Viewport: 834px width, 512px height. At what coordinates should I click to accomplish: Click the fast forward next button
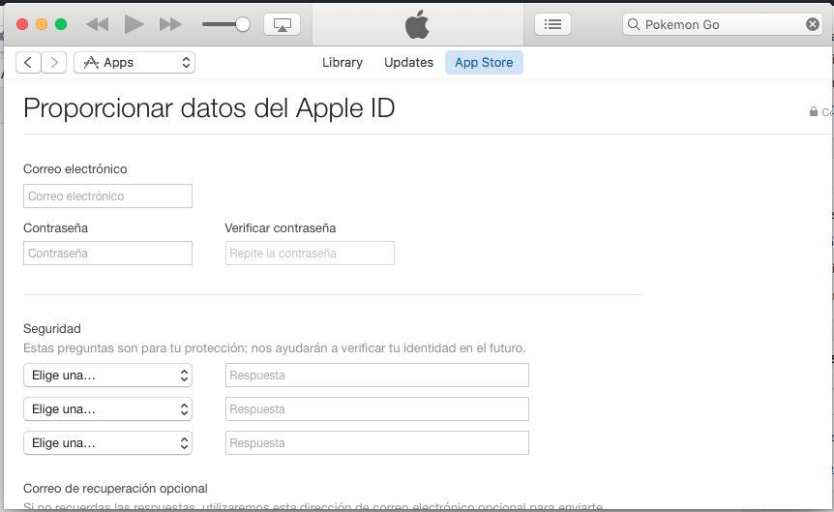[170, 24]
